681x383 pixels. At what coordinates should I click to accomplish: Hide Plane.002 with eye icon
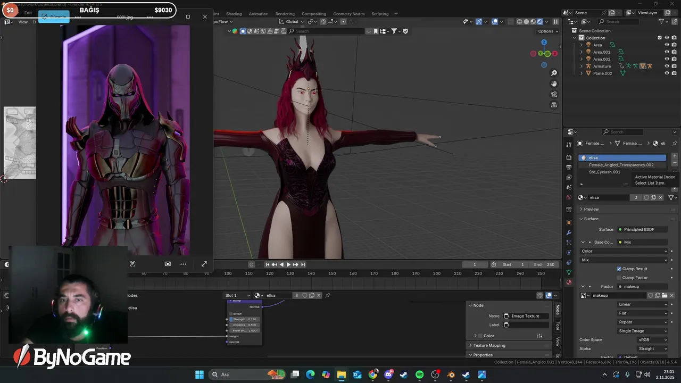click(667, 73)
